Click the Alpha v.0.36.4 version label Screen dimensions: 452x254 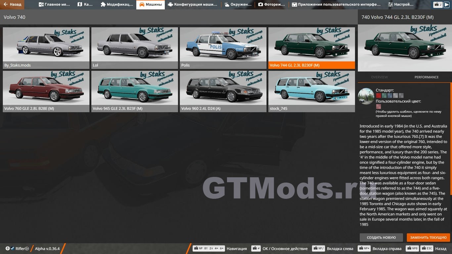click(x=47, y=249)
